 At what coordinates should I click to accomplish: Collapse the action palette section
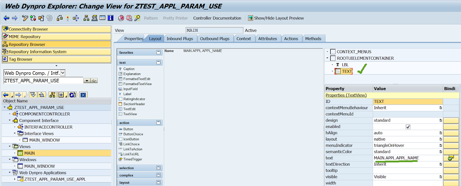(158, 122)
